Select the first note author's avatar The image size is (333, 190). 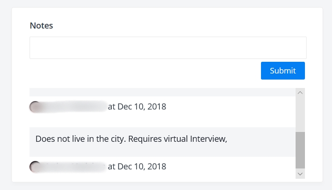point(35,107)
